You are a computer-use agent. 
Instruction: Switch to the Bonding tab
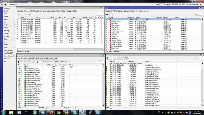pos(69,11)
